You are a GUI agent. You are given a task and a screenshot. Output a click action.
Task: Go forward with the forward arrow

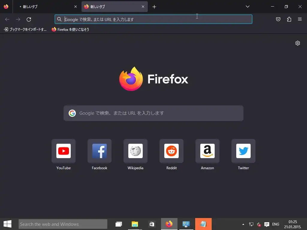18,19
